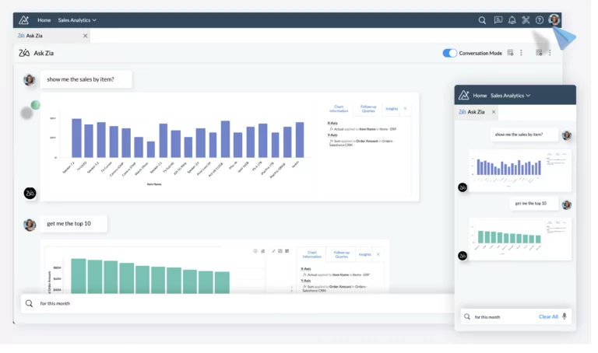Click the save icon above green chart
The image size is (598, 353).
coord(280,251)
